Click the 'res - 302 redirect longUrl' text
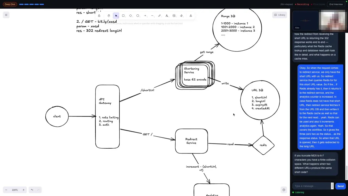 pos(99,31)
